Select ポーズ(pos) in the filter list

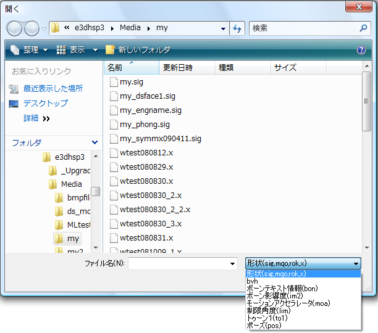coord(264,326)
